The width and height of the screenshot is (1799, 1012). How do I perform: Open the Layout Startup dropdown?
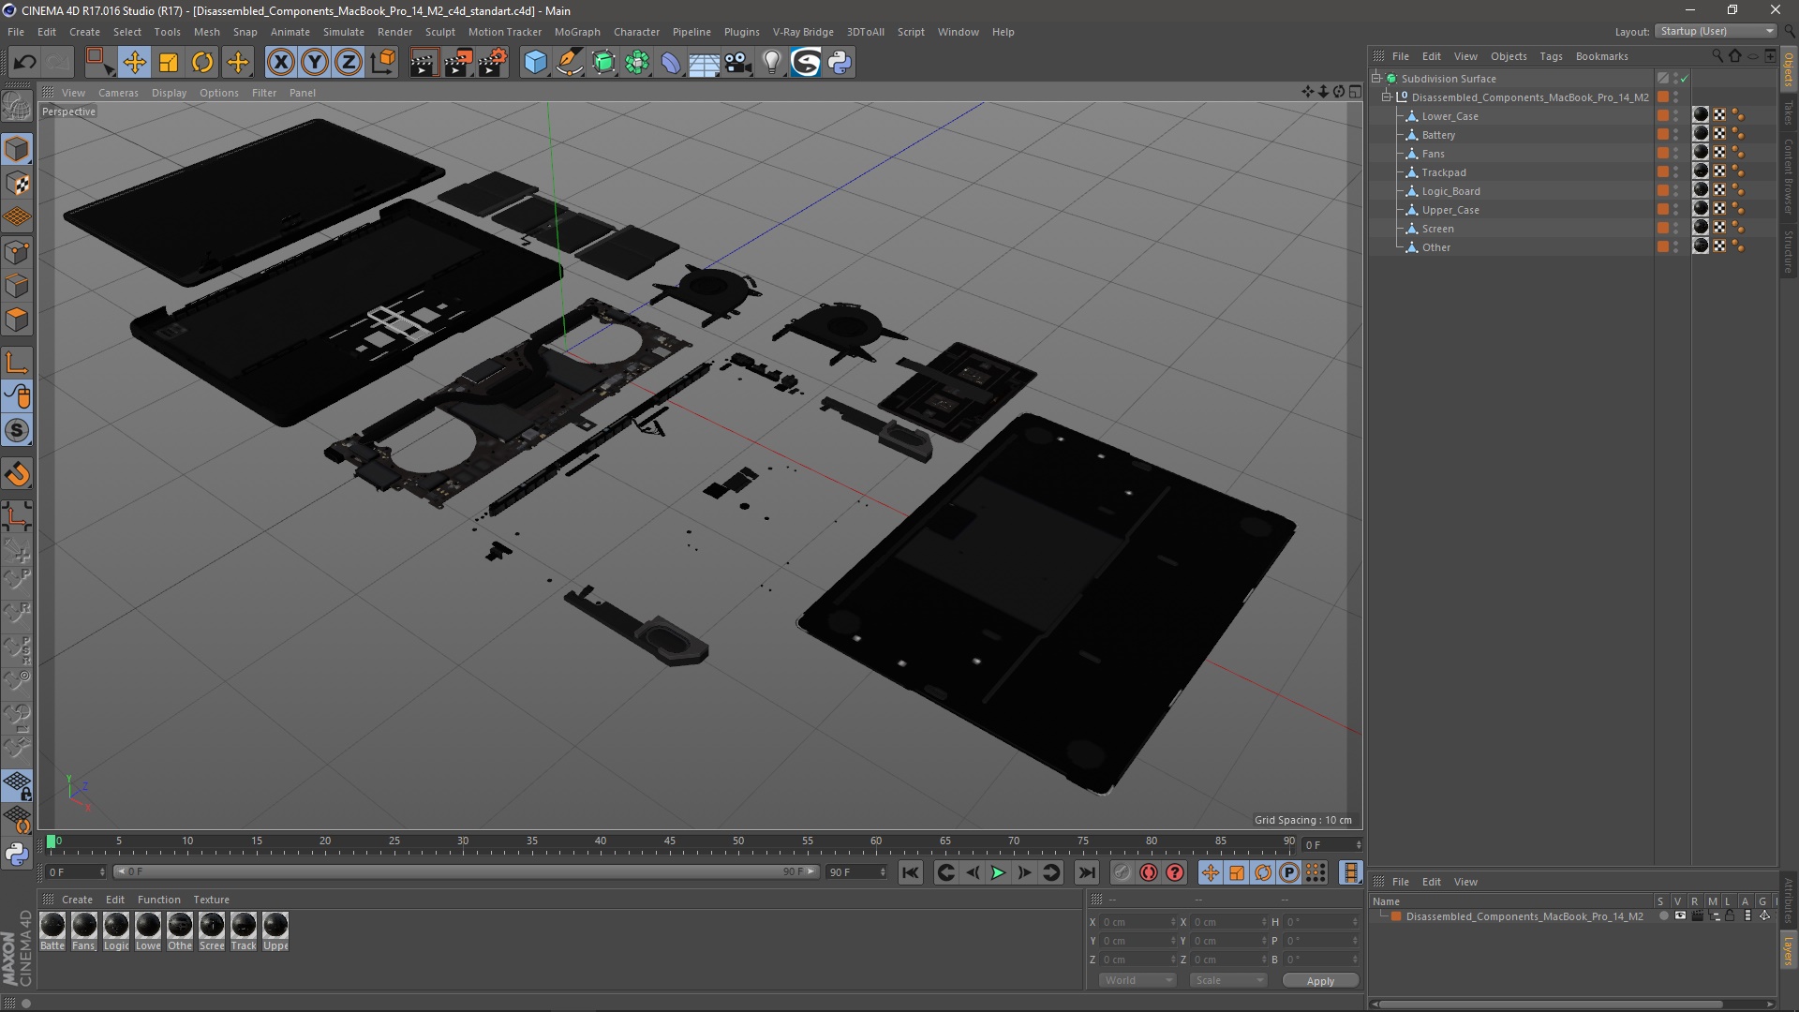click(1716, 31)
